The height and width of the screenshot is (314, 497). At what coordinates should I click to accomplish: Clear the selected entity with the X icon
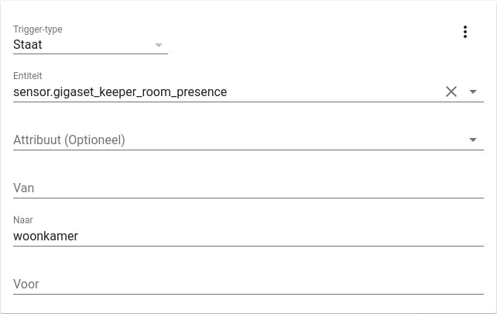[451, 91]
